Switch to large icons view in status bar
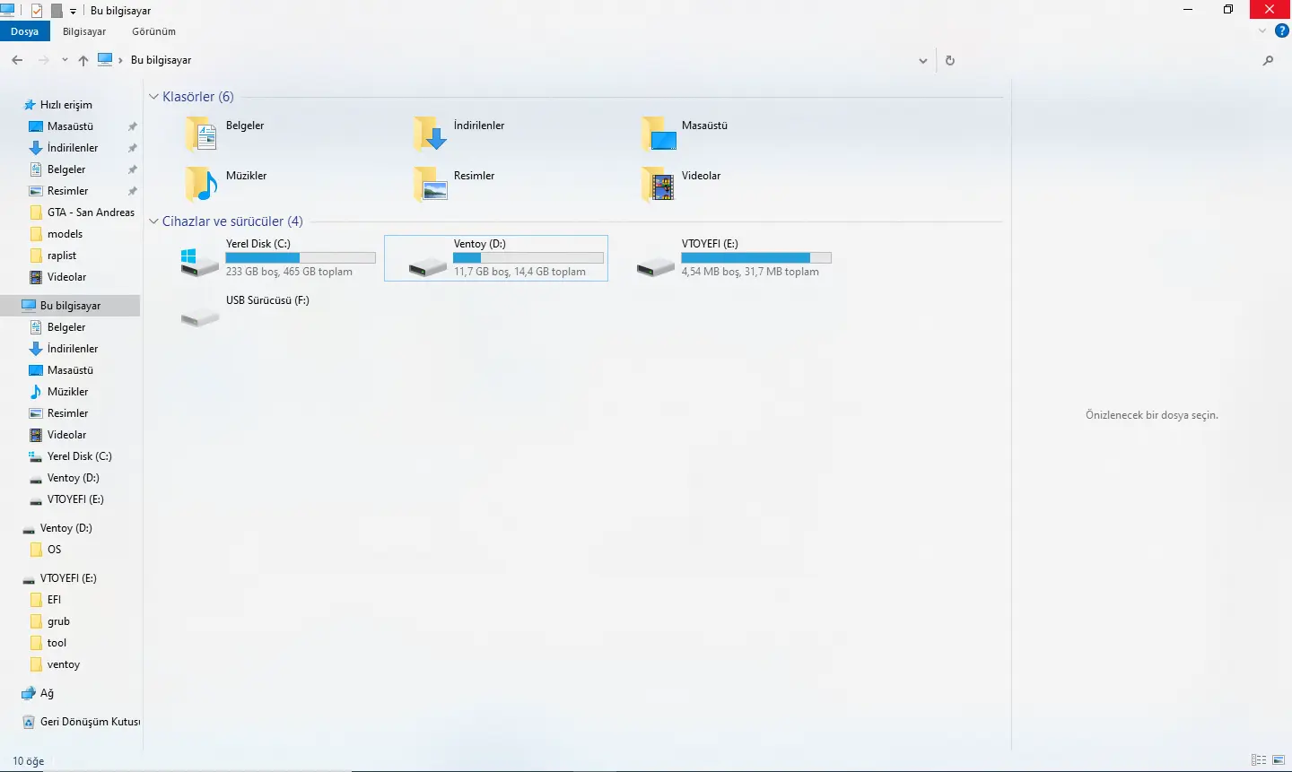The height and width of the screenshot is (772, 1292). tap(1279, 760)
